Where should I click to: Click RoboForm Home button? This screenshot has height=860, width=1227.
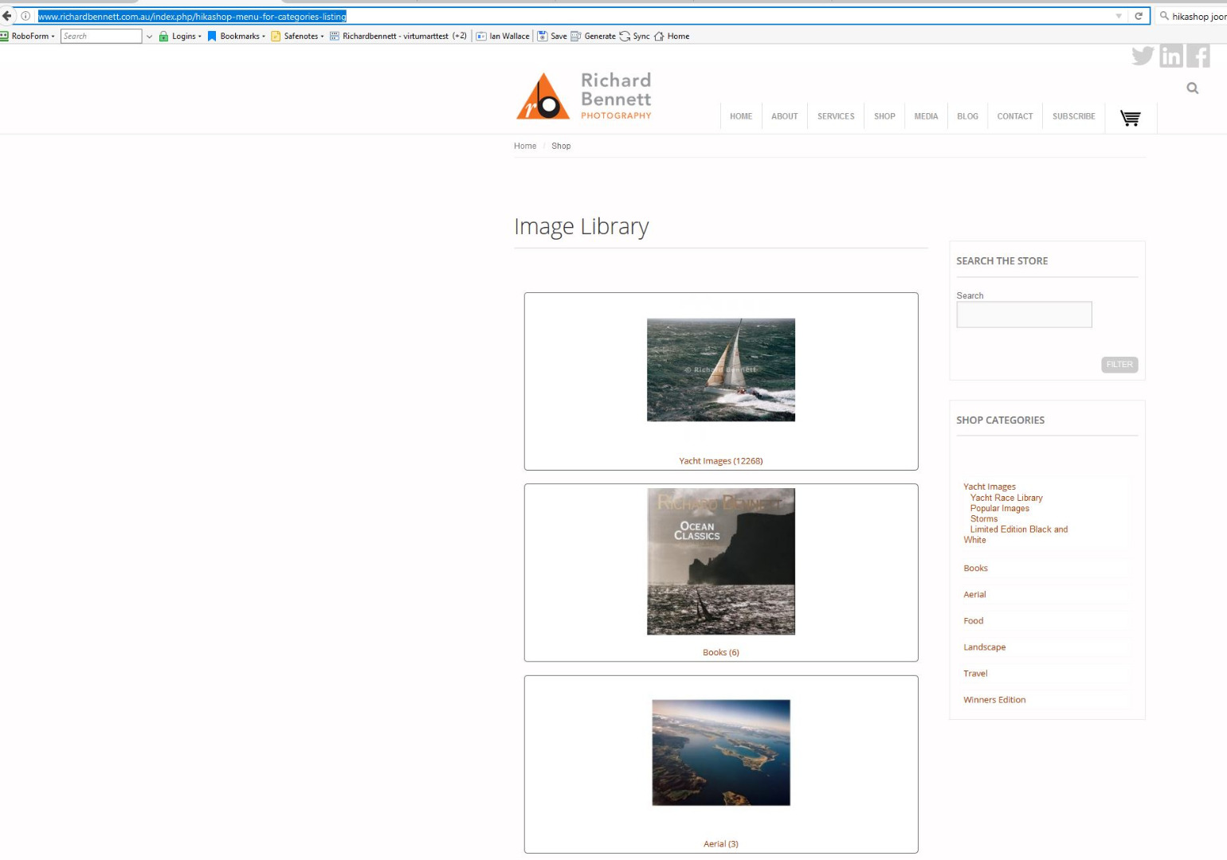pyautogui.click(x=672, y=36)
